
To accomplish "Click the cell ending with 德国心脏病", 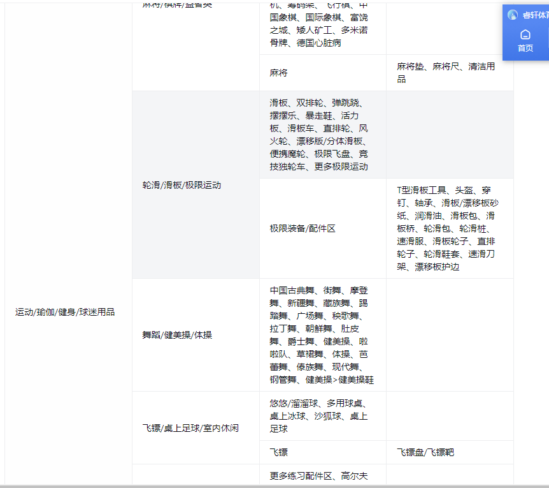I will (318, 26).
